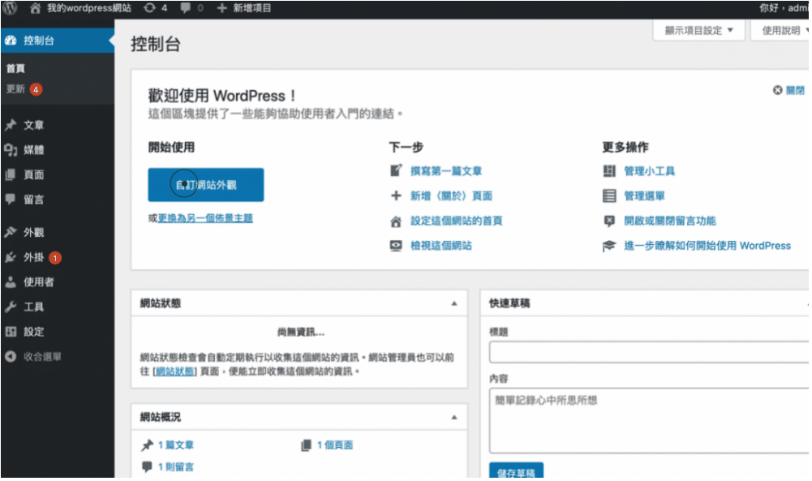Click the 留言 comment icon in sidebar
812x481 pixels.
11,200
